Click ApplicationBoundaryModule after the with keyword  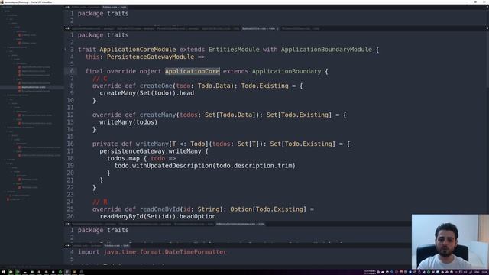point(326,49)
